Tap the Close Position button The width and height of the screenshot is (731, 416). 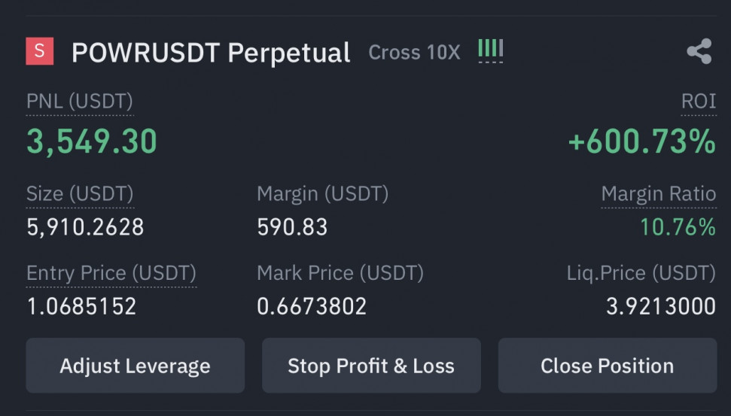[608, 366]
